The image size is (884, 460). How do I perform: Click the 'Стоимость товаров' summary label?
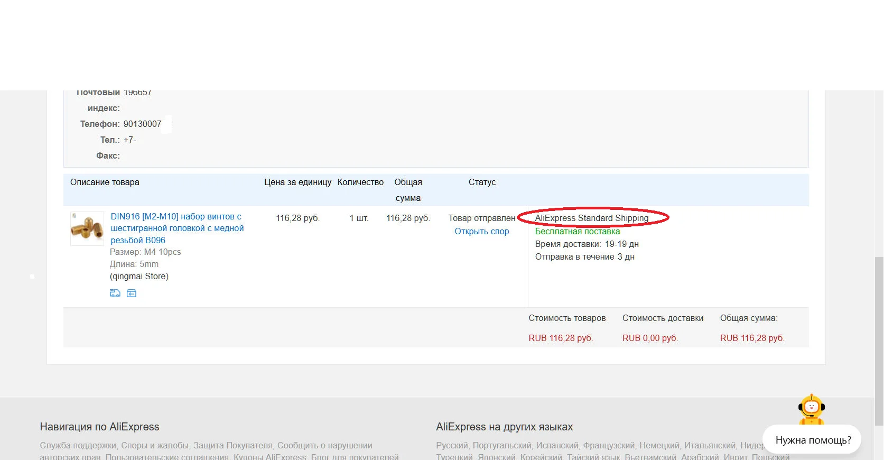click(567, 318)
